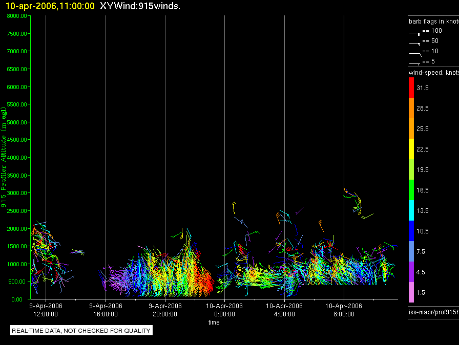Viewport: 459px width, 345px height.
Task: Click the 'REAL-TIME DATA, NOT CHECKED FOR QUALITY' notice
Action: pyautogui.click(x=81, y=330)
